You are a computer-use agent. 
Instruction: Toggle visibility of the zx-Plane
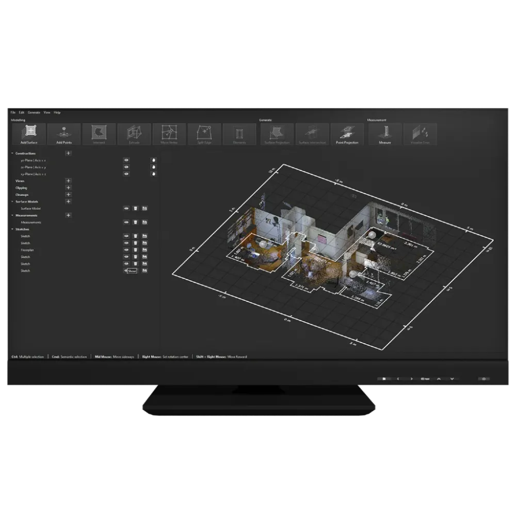tap(126, 167)
